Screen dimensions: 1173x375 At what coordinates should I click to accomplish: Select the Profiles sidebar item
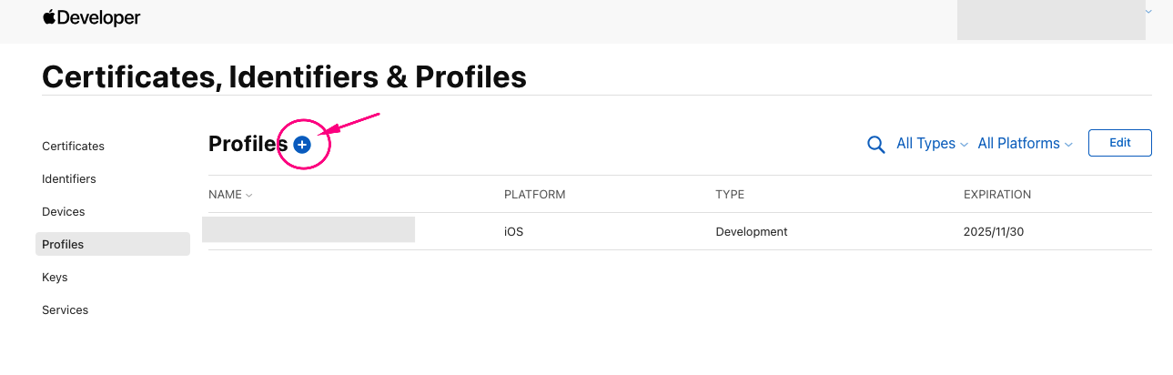[64, 244]
